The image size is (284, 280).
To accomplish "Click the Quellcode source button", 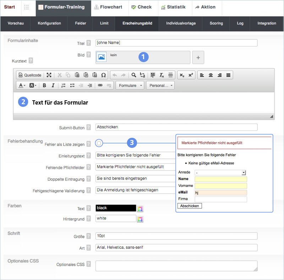I will (x=30, y=75).
